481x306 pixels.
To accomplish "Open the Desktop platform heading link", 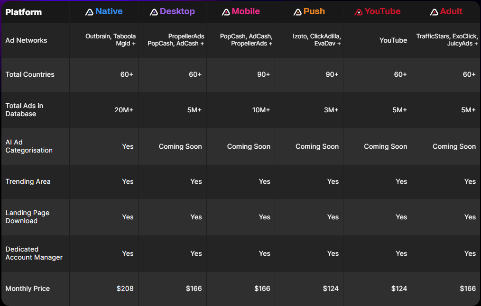I will (x=177, y=11).
